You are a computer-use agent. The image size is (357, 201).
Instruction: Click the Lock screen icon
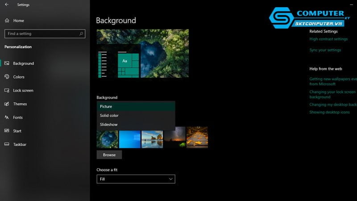[x=7, y=91]
